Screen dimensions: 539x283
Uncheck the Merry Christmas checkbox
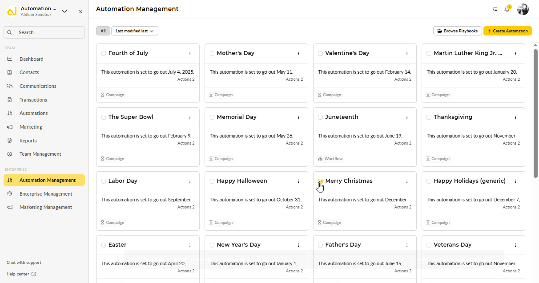coord(321,181)
